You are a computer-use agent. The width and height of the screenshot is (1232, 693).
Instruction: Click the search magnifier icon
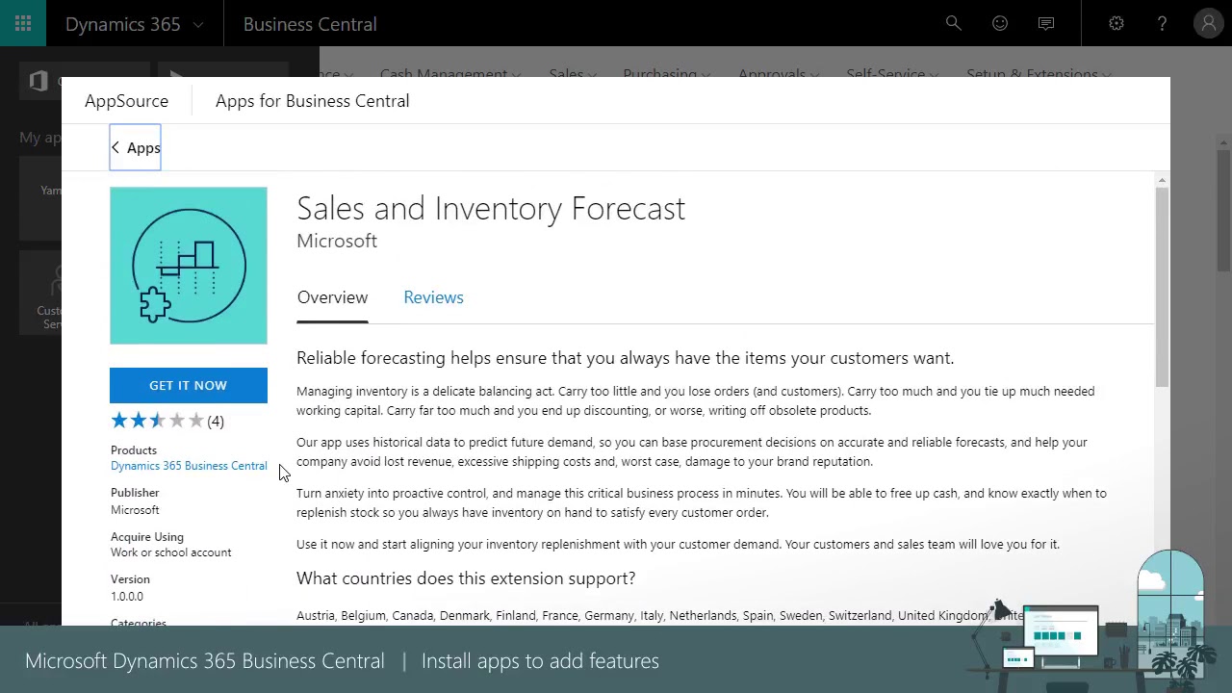click(x=953, y=23)
